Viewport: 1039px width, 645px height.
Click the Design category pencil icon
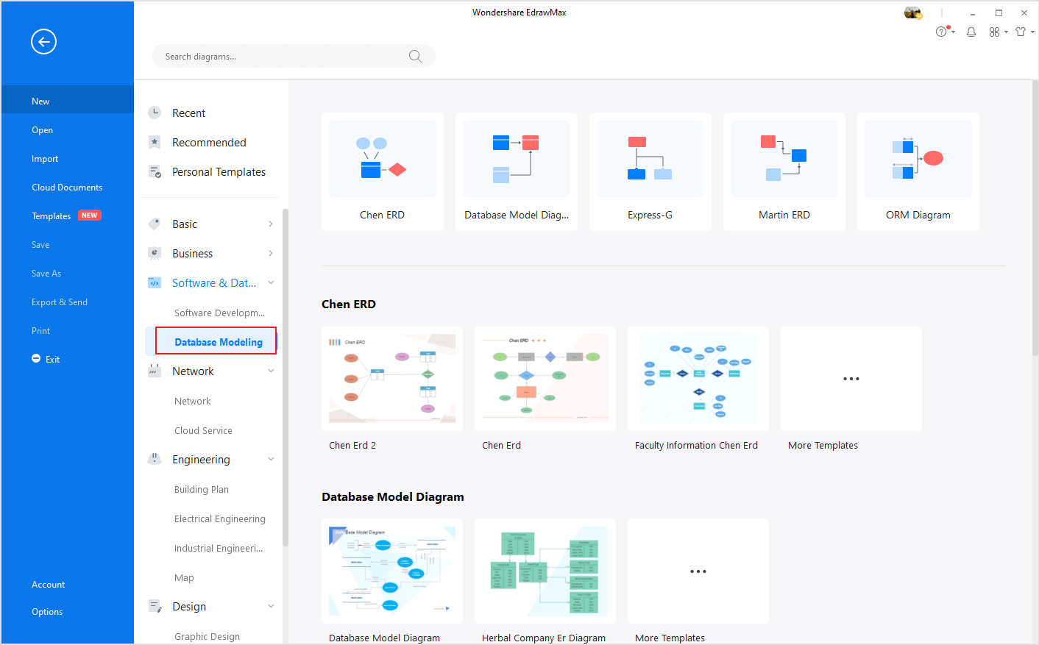(x=155, y=606)
